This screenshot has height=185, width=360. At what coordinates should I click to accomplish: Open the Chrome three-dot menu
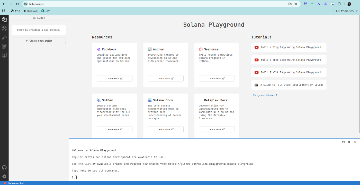356,4
